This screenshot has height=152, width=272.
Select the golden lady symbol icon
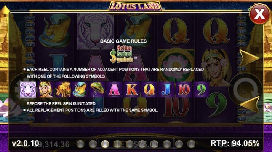click(x=45, y=90)
